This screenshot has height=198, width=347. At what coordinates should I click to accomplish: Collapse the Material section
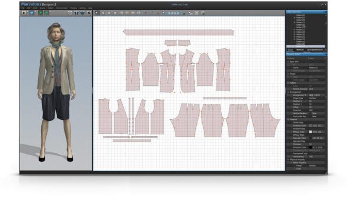(288, 119)
